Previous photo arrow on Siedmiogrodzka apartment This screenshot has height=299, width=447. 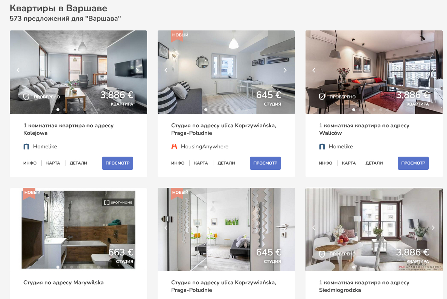313,228
